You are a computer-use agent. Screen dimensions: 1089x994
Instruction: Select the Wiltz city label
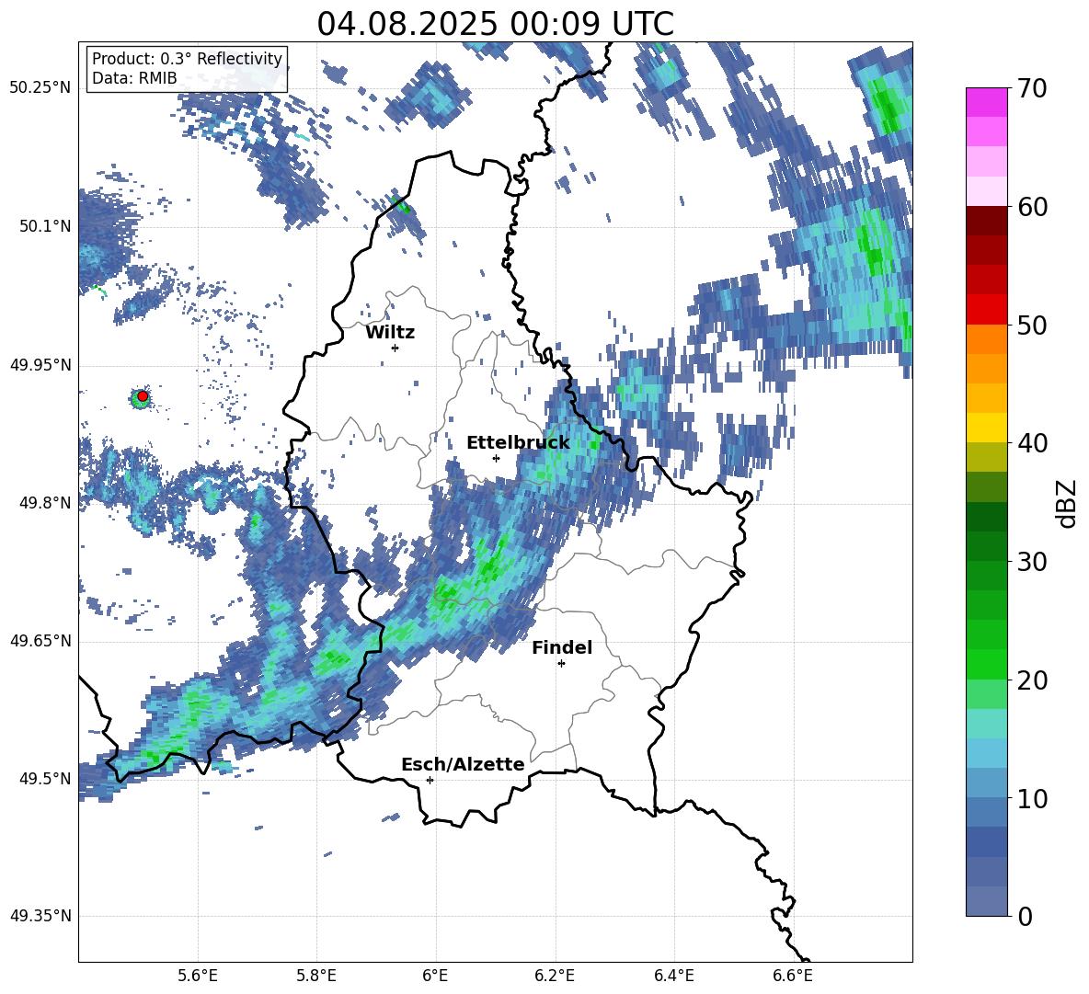(x=390, y=333)
